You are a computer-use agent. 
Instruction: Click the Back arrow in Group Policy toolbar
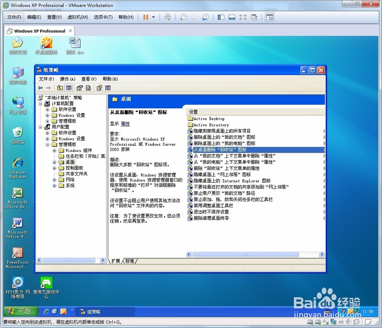point(40,88)
